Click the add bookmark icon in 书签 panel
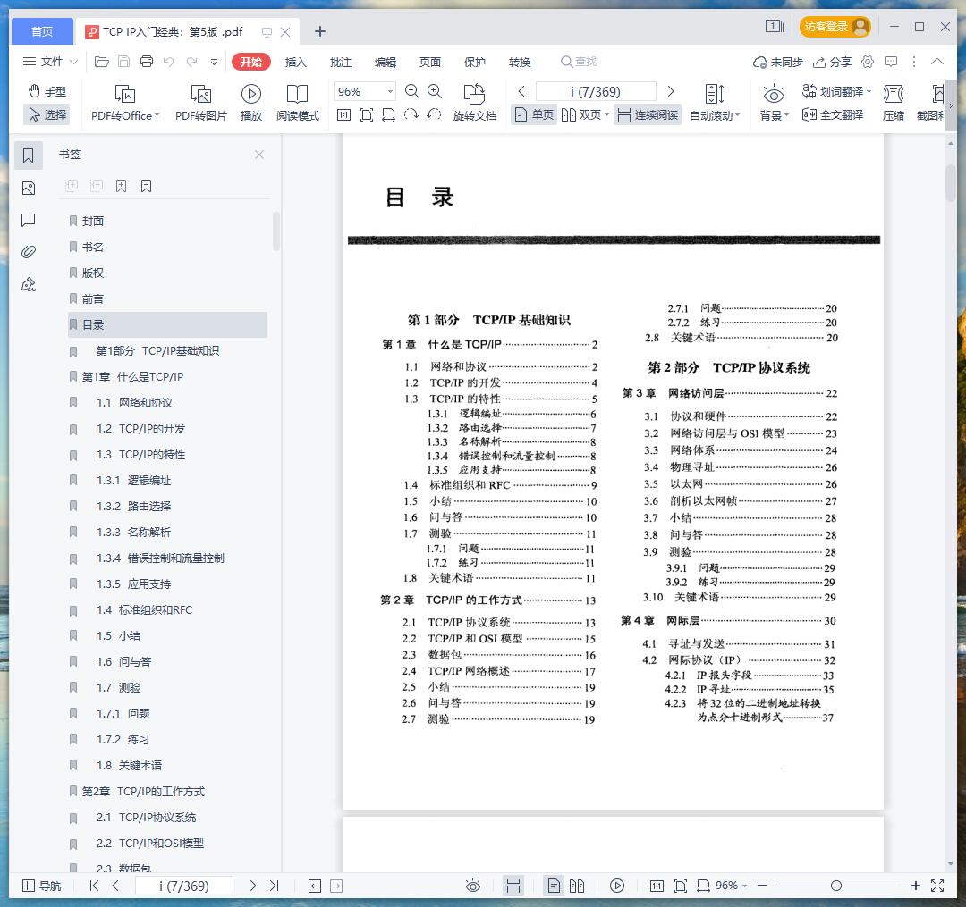 click(x=122, y=186)
